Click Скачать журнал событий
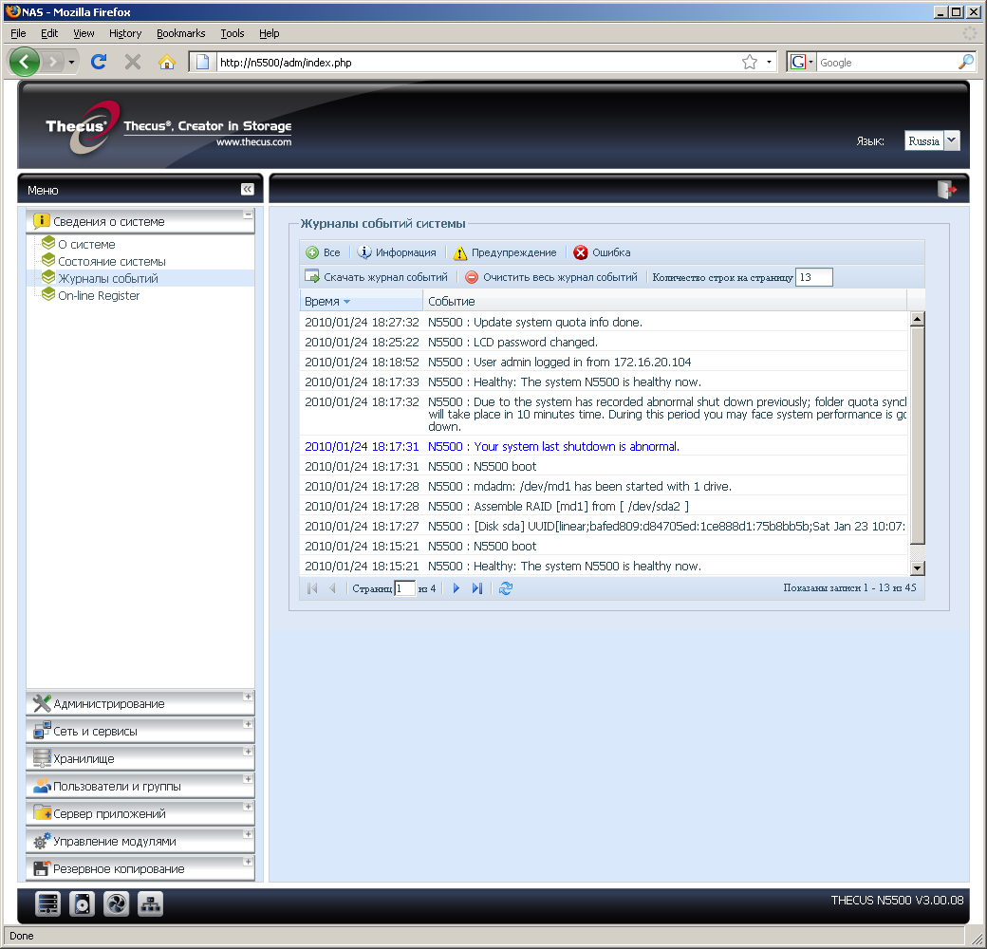987x949 pixels. 377,277
